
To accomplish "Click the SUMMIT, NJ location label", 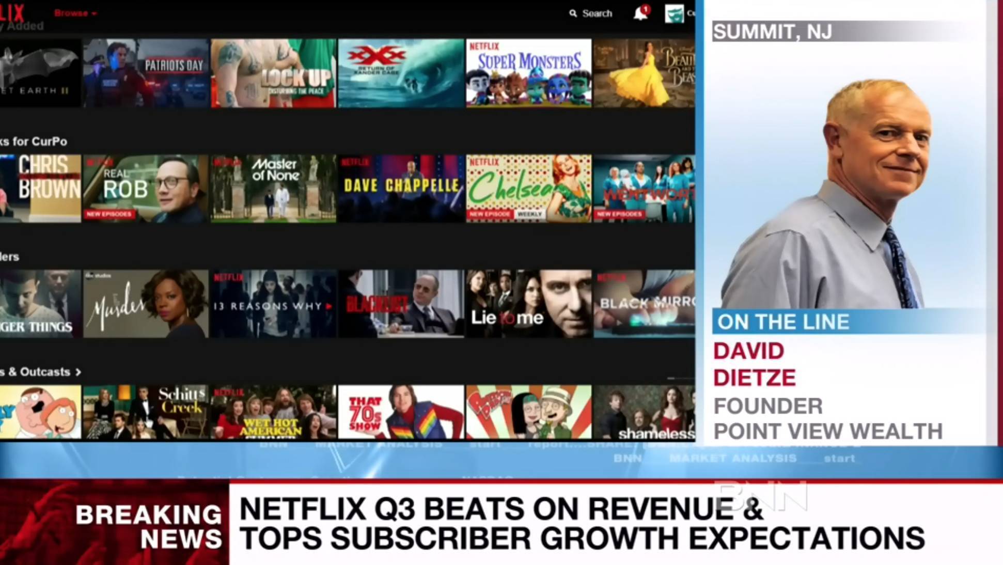I will tap(772, 32).
